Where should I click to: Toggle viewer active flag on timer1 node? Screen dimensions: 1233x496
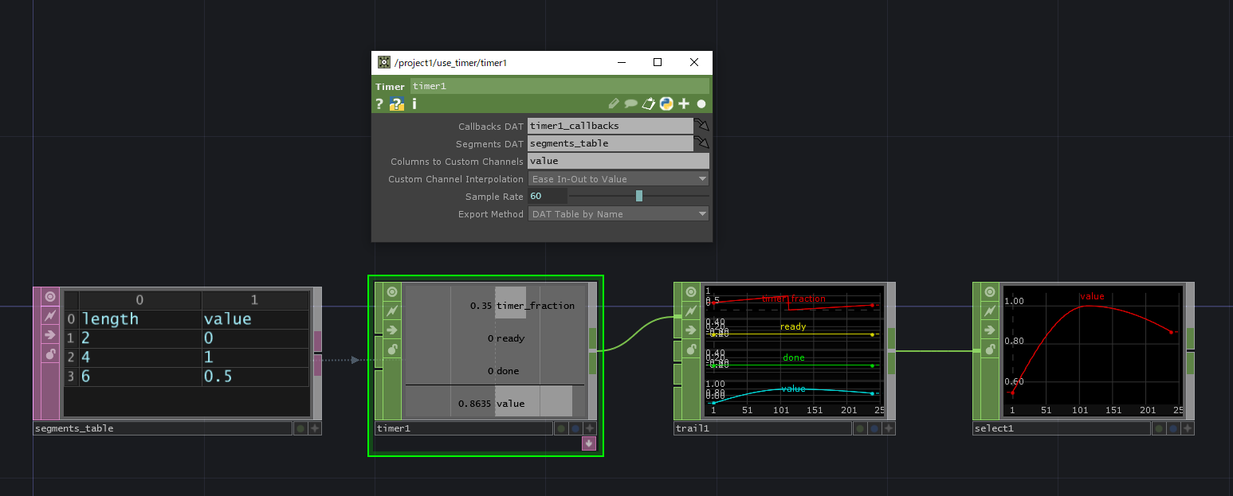click(x=392, y=292)
